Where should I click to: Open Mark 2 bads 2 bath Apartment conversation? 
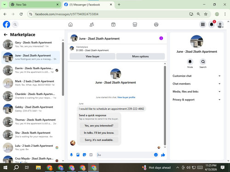(31, 83)
